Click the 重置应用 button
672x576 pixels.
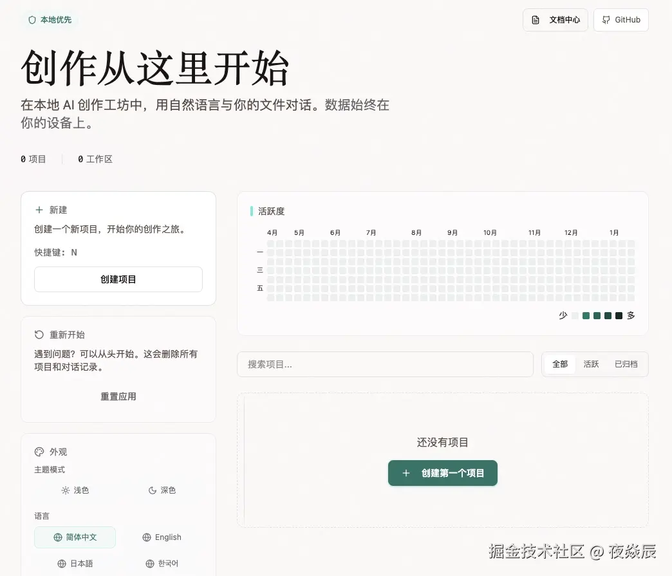pos(118,396)
